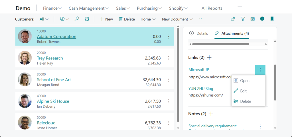
Task: Click the search magnifier icon
Action: coord(77,19)
